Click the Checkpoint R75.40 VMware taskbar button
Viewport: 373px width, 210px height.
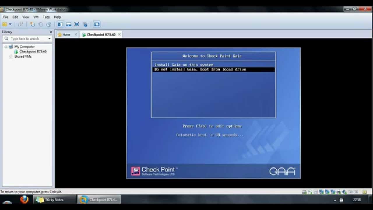tap(99, 200)
